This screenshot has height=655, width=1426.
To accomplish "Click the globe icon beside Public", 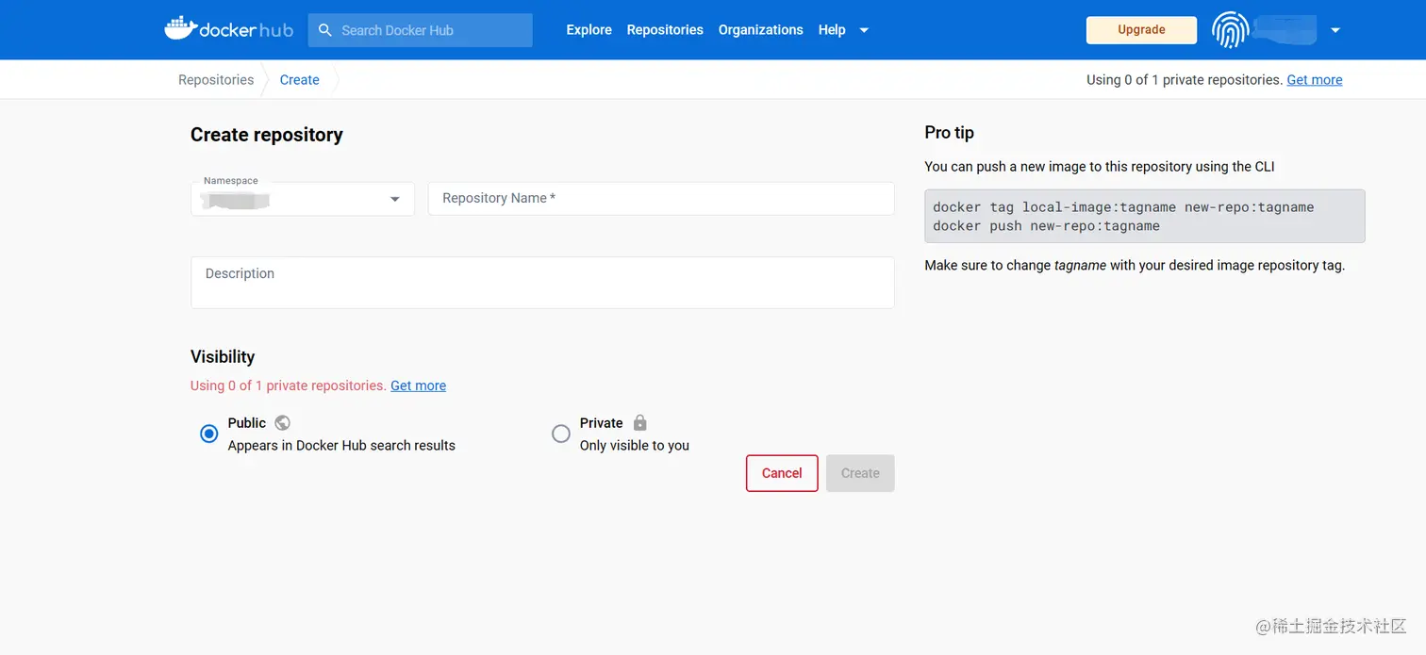I will point(282,423).
